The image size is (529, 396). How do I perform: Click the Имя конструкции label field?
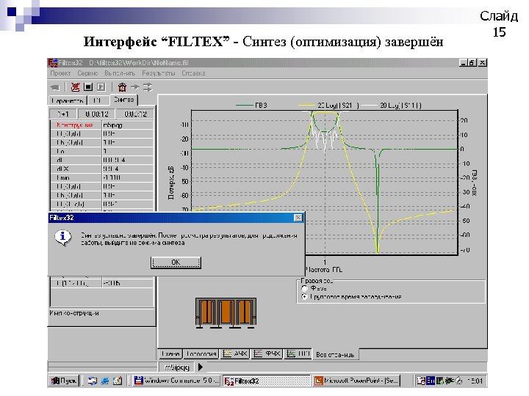coord(74,313)
